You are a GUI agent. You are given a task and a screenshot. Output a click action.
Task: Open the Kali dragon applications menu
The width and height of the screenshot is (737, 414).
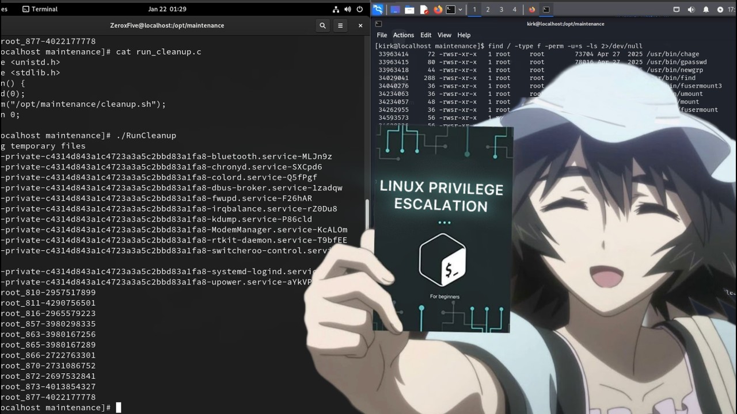point(378,9)
